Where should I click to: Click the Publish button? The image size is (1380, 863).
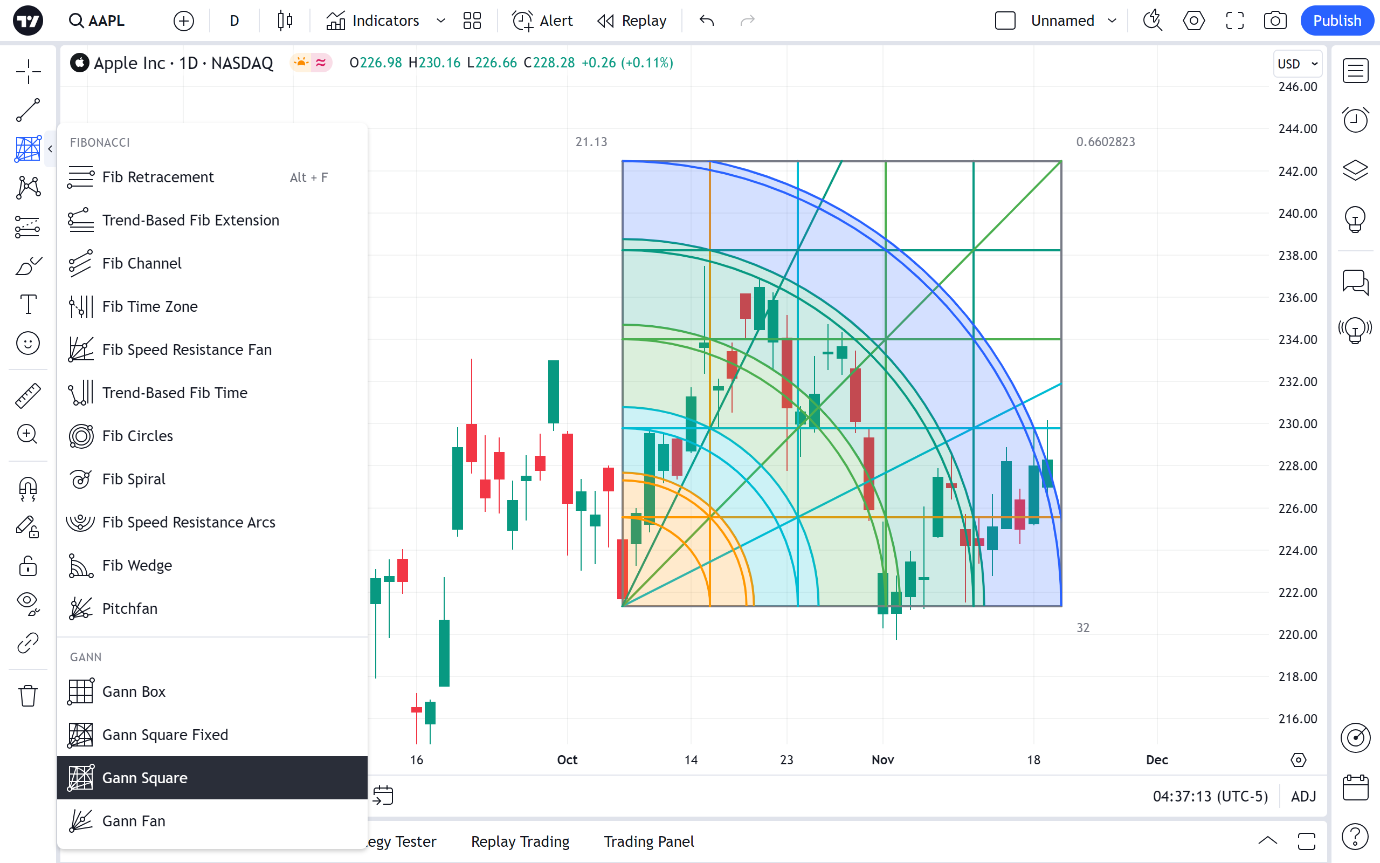[x=1336, y=21]
